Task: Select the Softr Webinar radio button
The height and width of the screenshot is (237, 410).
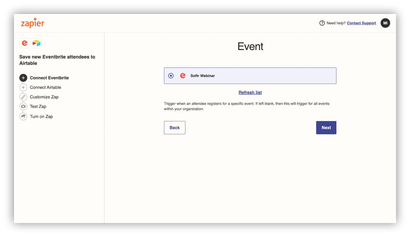Action: pos(171,76)
